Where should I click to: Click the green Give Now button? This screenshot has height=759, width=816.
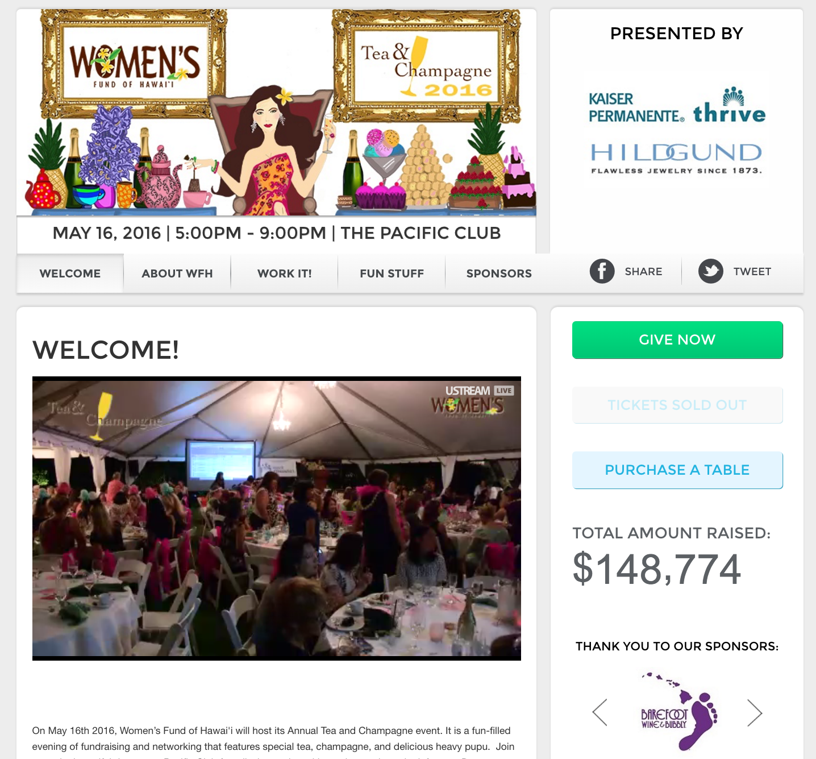(x=677, y=340)
